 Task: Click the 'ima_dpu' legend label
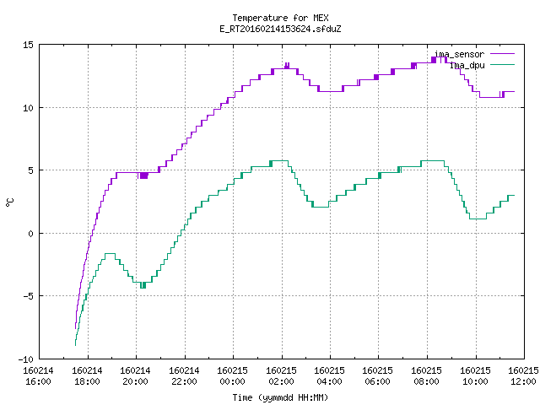coord(467,65)
